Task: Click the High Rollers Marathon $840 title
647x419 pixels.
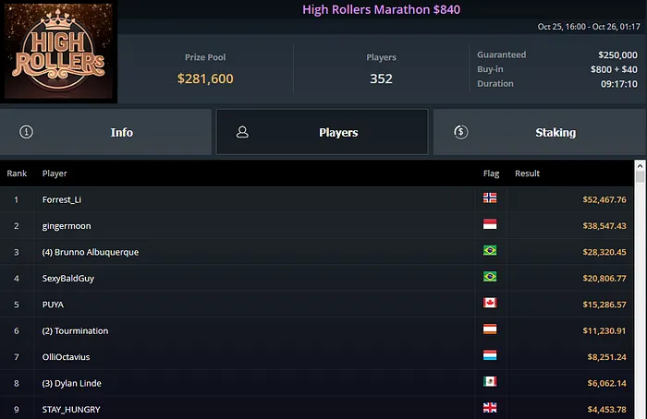Action: pyautogui.click(x=381, y=9)
